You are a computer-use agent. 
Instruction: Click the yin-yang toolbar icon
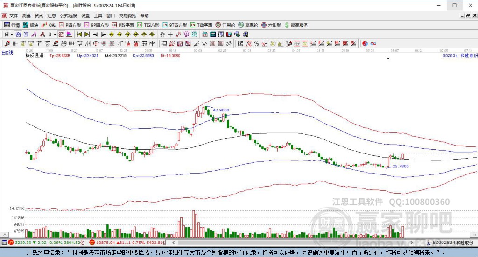[365, 43]
